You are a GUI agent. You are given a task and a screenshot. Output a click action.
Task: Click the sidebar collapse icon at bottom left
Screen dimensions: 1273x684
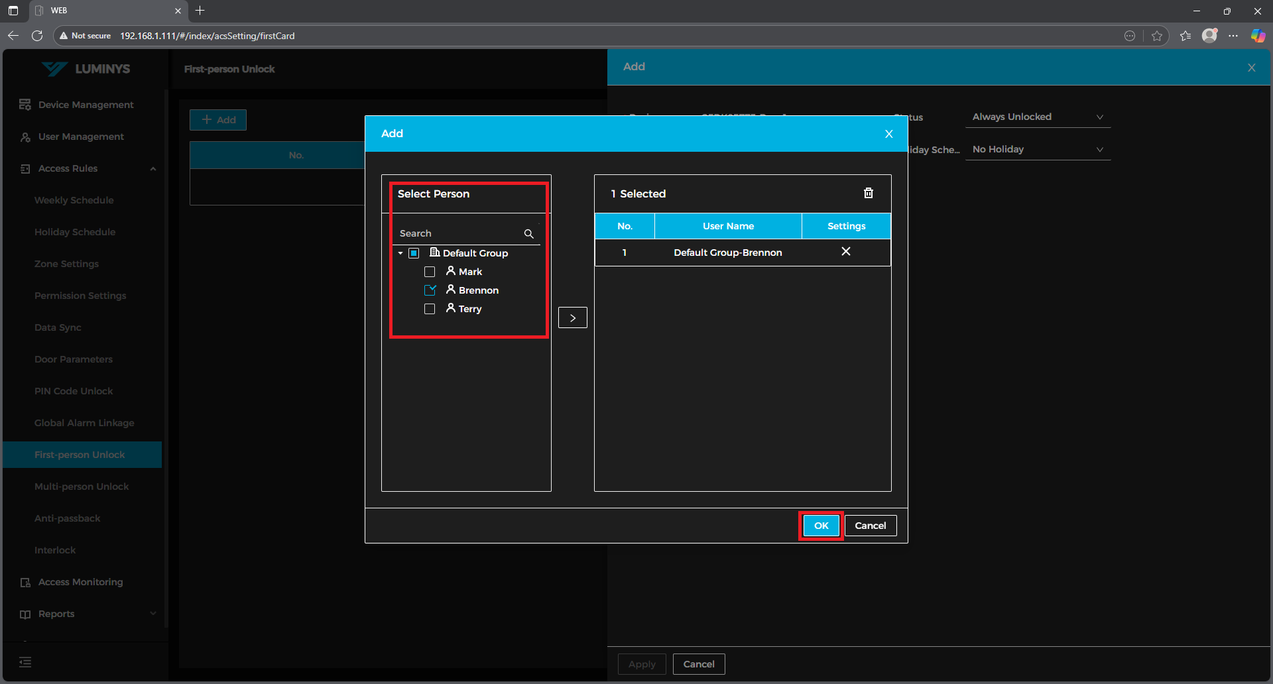[25, 662]
